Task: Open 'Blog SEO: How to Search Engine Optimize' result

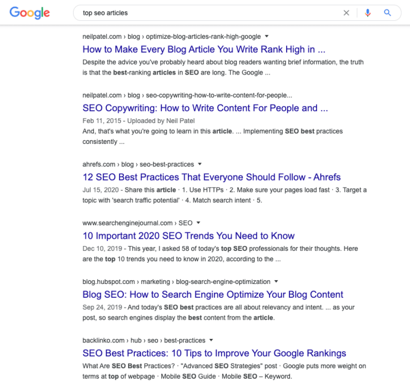Action: (213, 295)
